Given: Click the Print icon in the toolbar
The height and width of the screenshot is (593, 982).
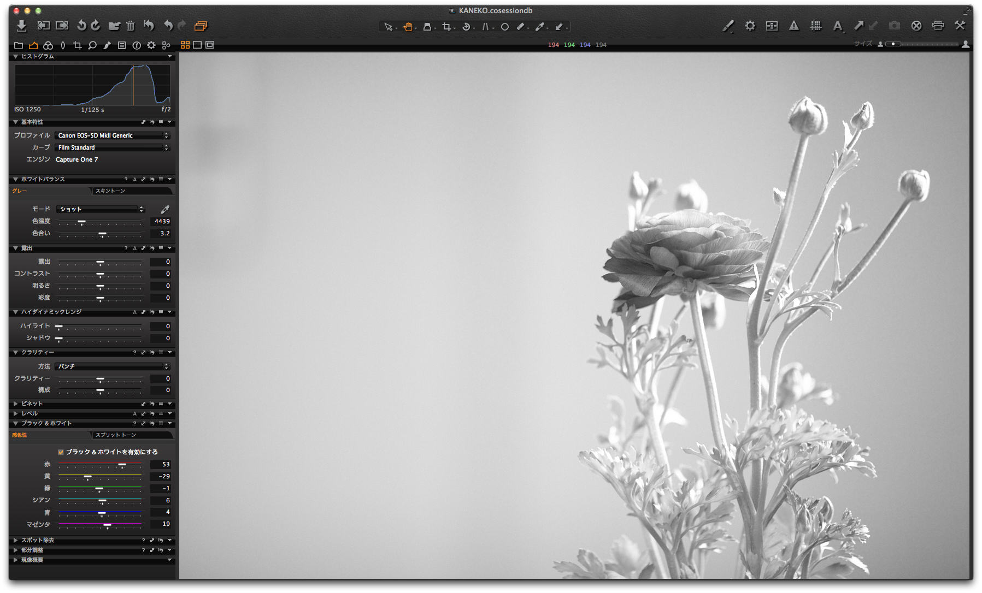Looking at the screenshot, I should [938, 26].
